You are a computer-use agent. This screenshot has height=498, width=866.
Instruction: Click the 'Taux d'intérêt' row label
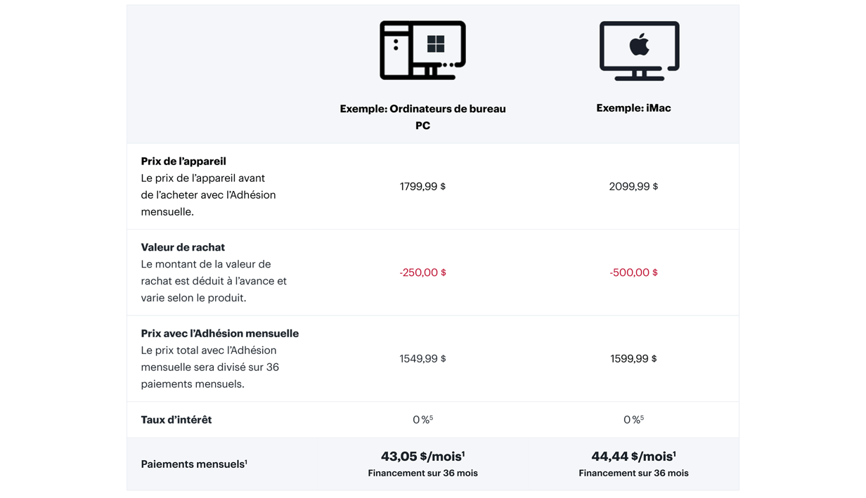176,420
